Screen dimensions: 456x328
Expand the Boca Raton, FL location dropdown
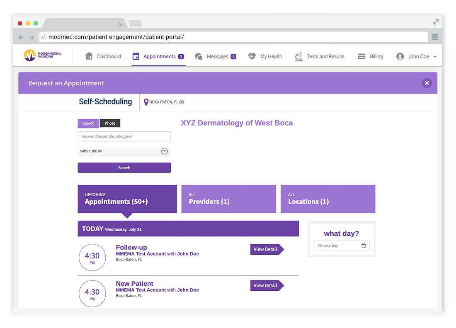pyautogui.click(x=182, y=102)
